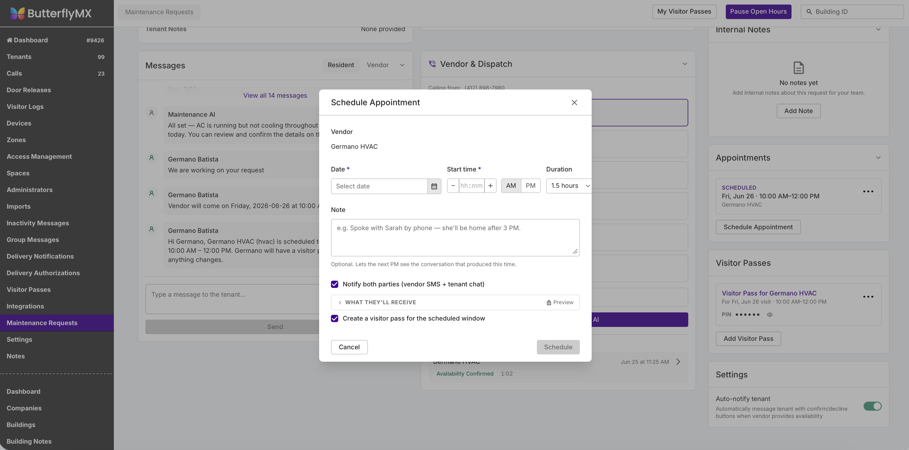
Task: Toggle Create a visitor pass checkbox
Action: [x=335, y=318]
